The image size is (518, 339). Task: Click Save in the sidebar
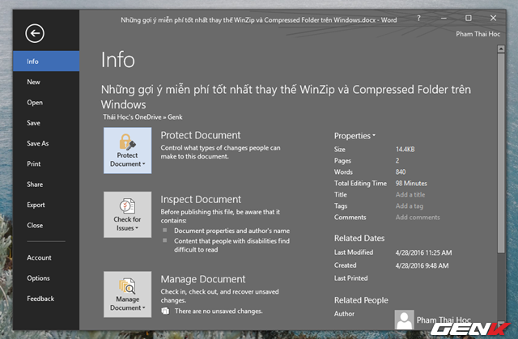click(x=46, y=123)
